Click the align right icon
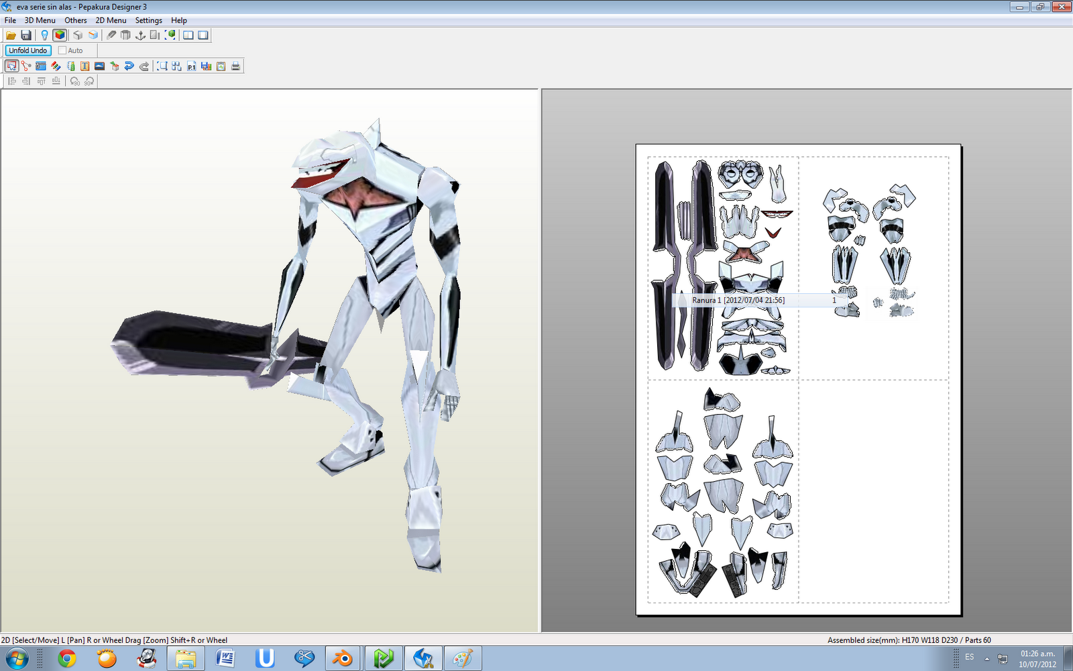Viewport: 1073px width, 671px height. point(26,81)
